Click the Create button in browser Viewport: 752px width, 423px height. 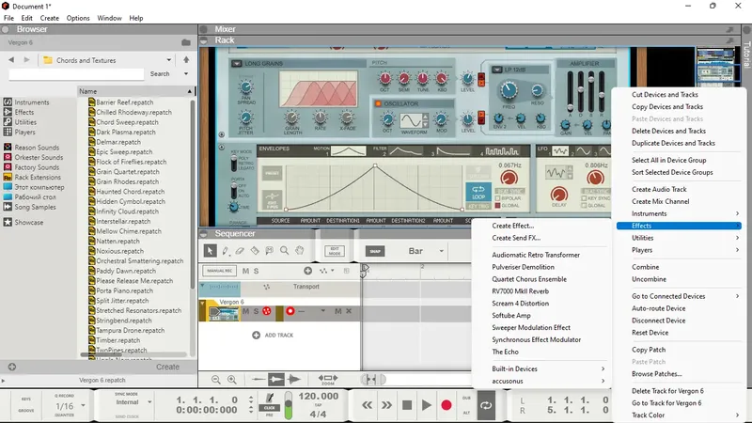pos(167,367)
